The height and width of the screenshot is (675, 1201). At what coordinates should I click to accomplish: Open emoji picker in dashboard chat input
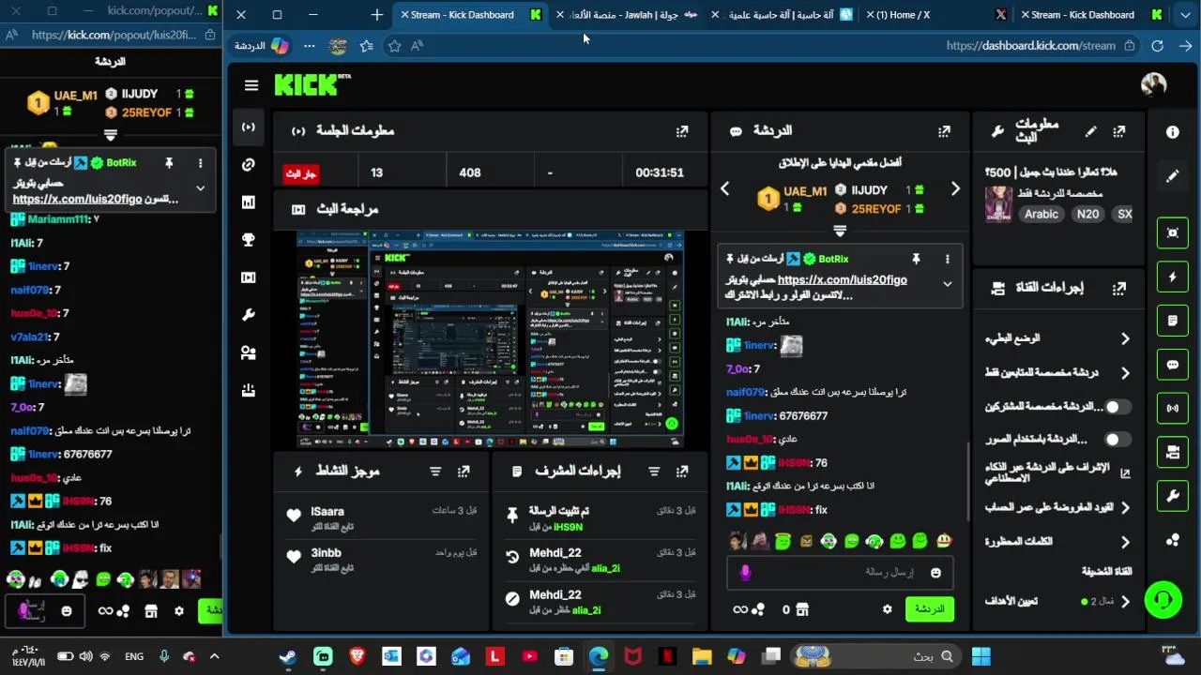[935, 573]
